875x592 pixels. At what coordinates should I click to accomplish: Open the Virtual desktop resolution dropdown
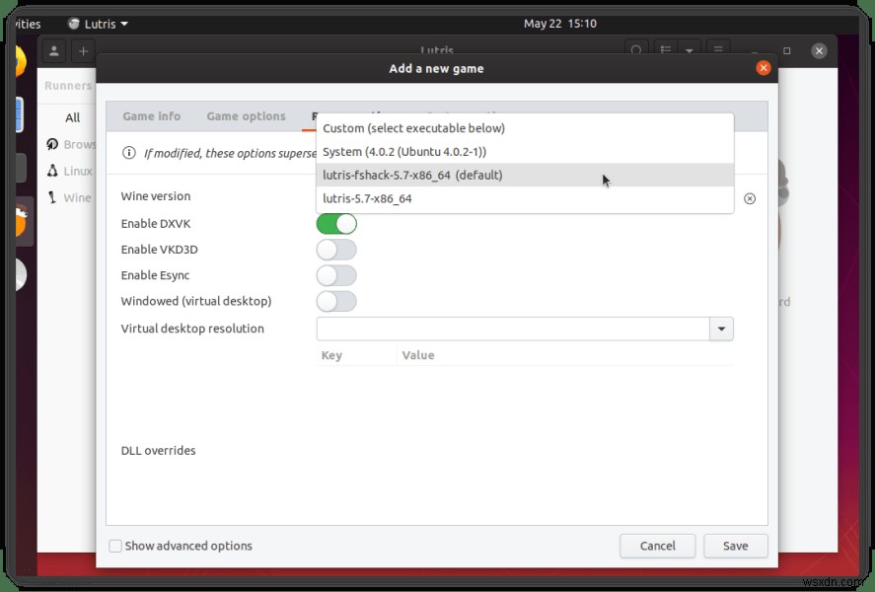pyautogui.click(x=721, y=329)
